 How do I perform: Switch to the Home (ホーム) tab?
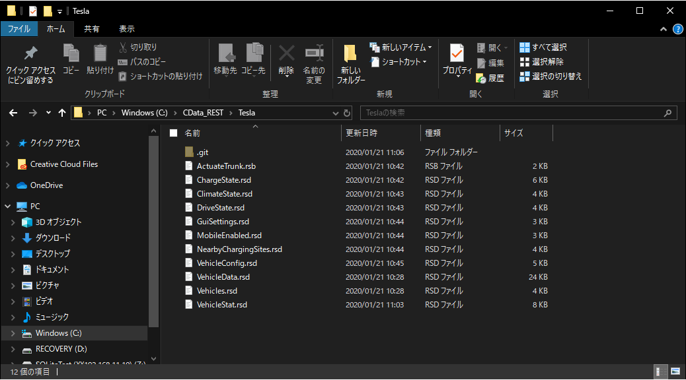[56, 29]
